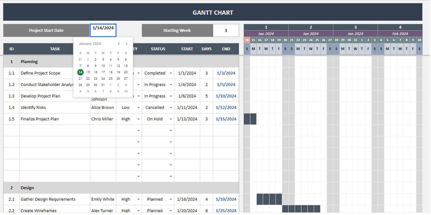Click the Alice Brown assignee cell
The width and height of the screenshot is (431, 215).
pyautogui.click(x=103, y=108)
